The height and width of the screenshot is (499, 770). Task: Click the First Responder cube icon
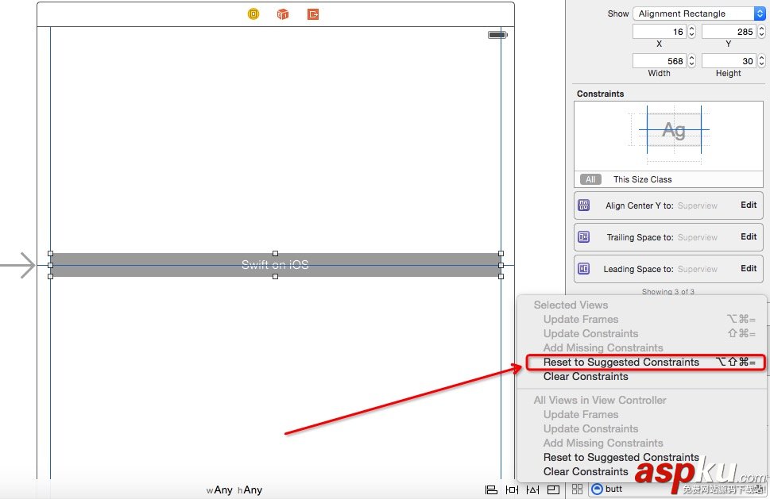click(283, 14)
